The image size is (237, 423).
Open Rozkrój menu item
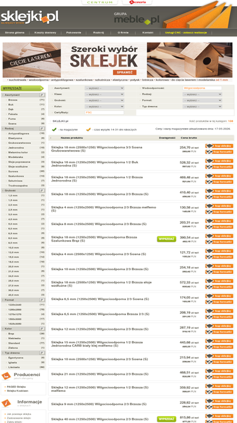pos(99,32)
